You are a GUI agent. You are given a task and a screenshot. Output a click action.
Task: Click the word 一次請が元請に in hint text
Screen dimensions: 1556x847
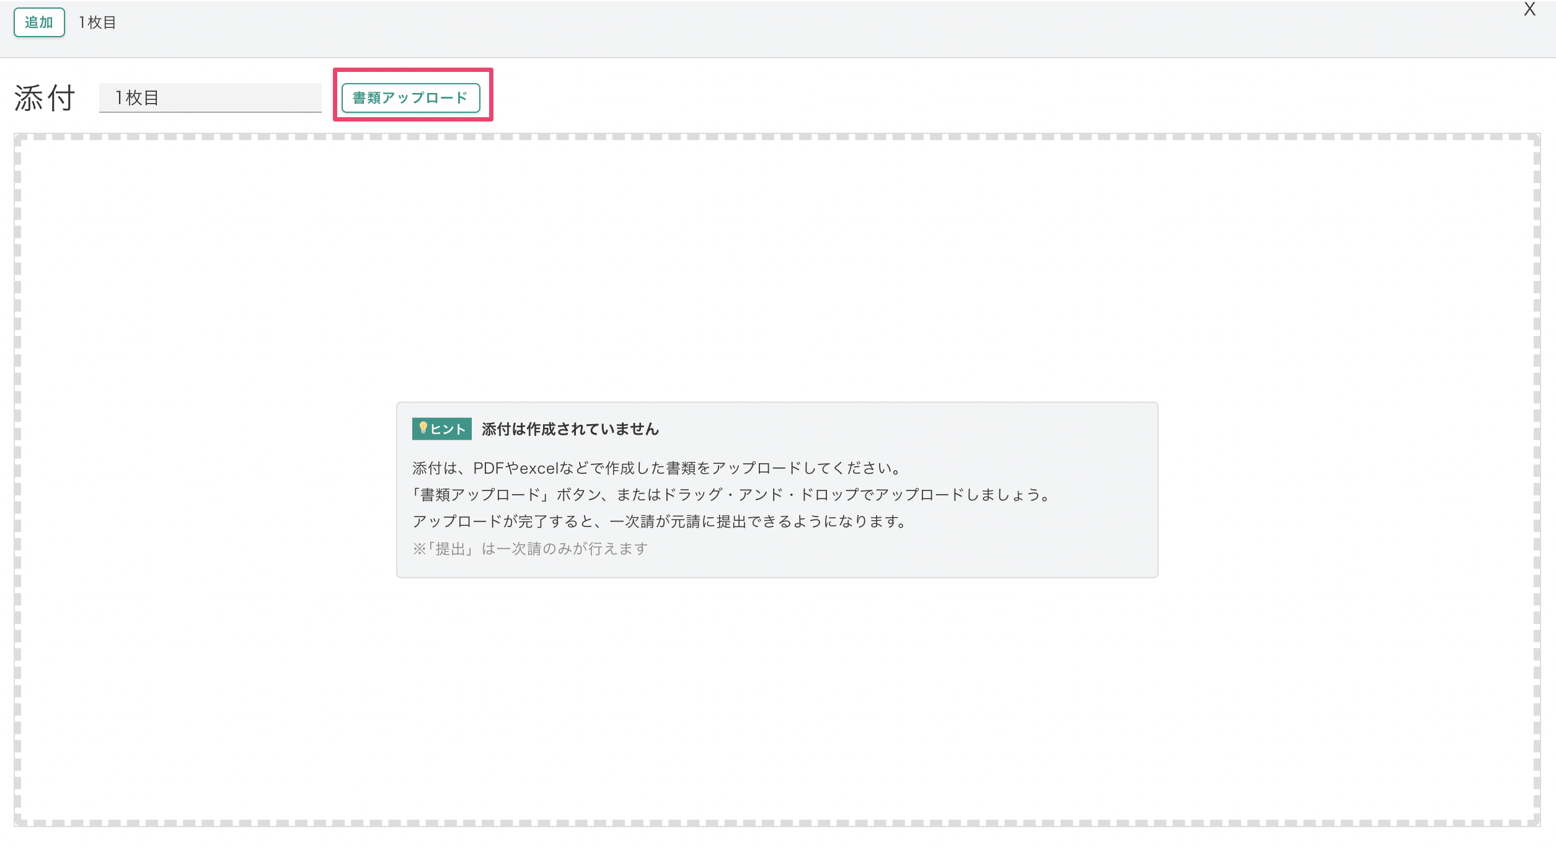pos(662,521)
